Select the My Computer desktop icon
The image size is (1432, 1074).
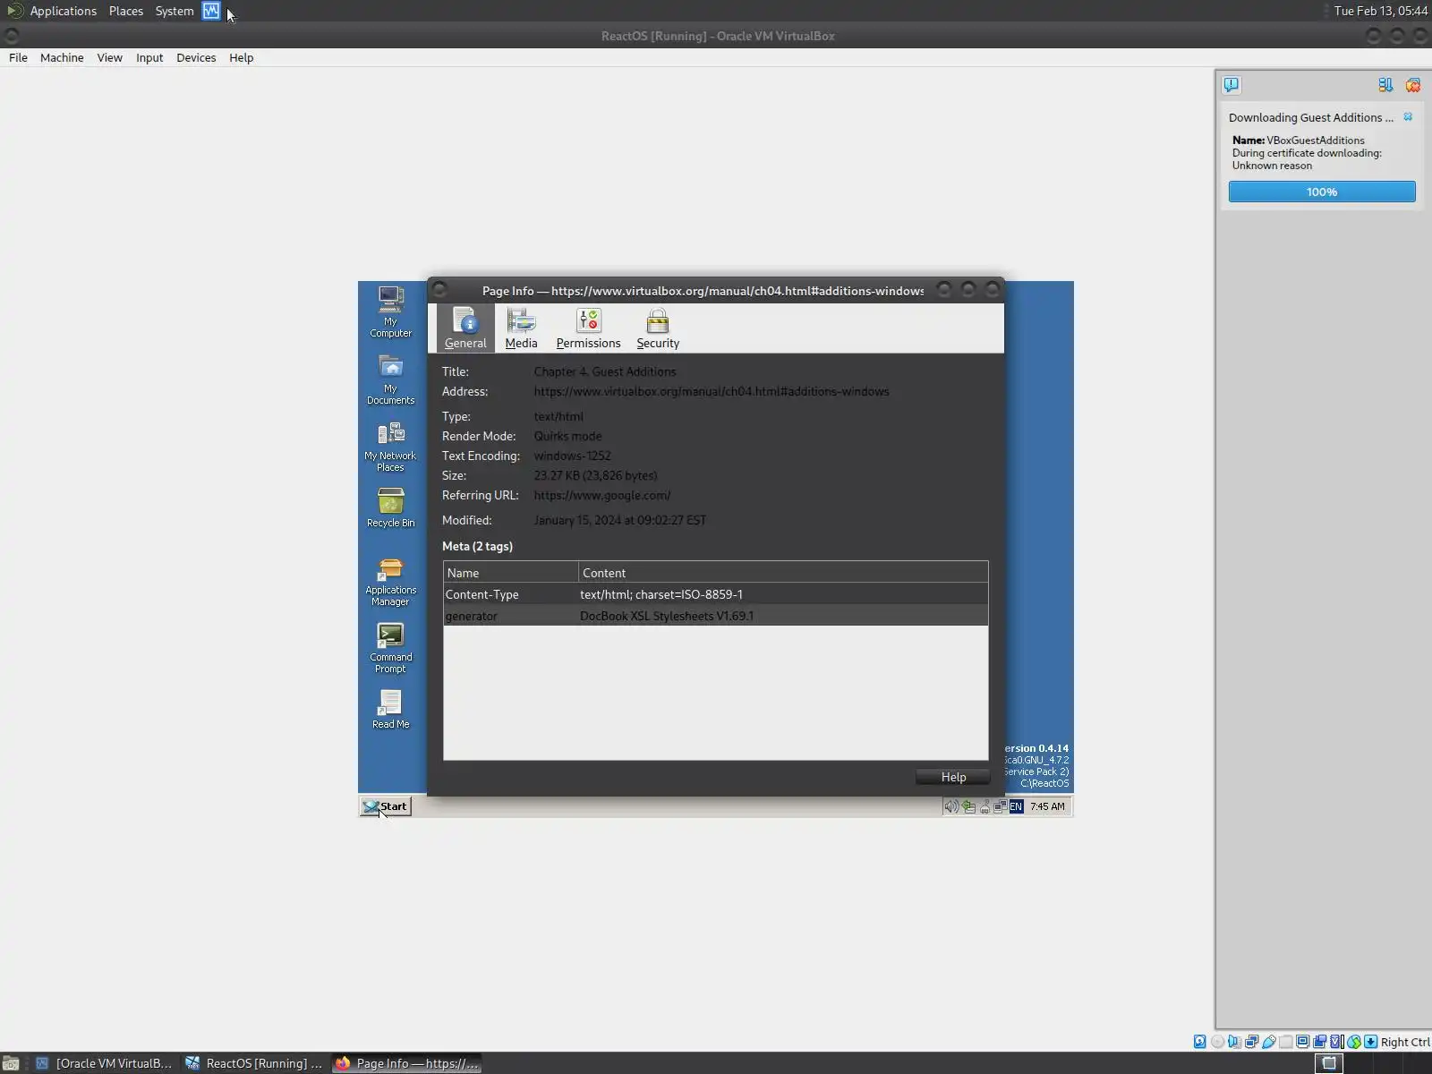[391, 311]
